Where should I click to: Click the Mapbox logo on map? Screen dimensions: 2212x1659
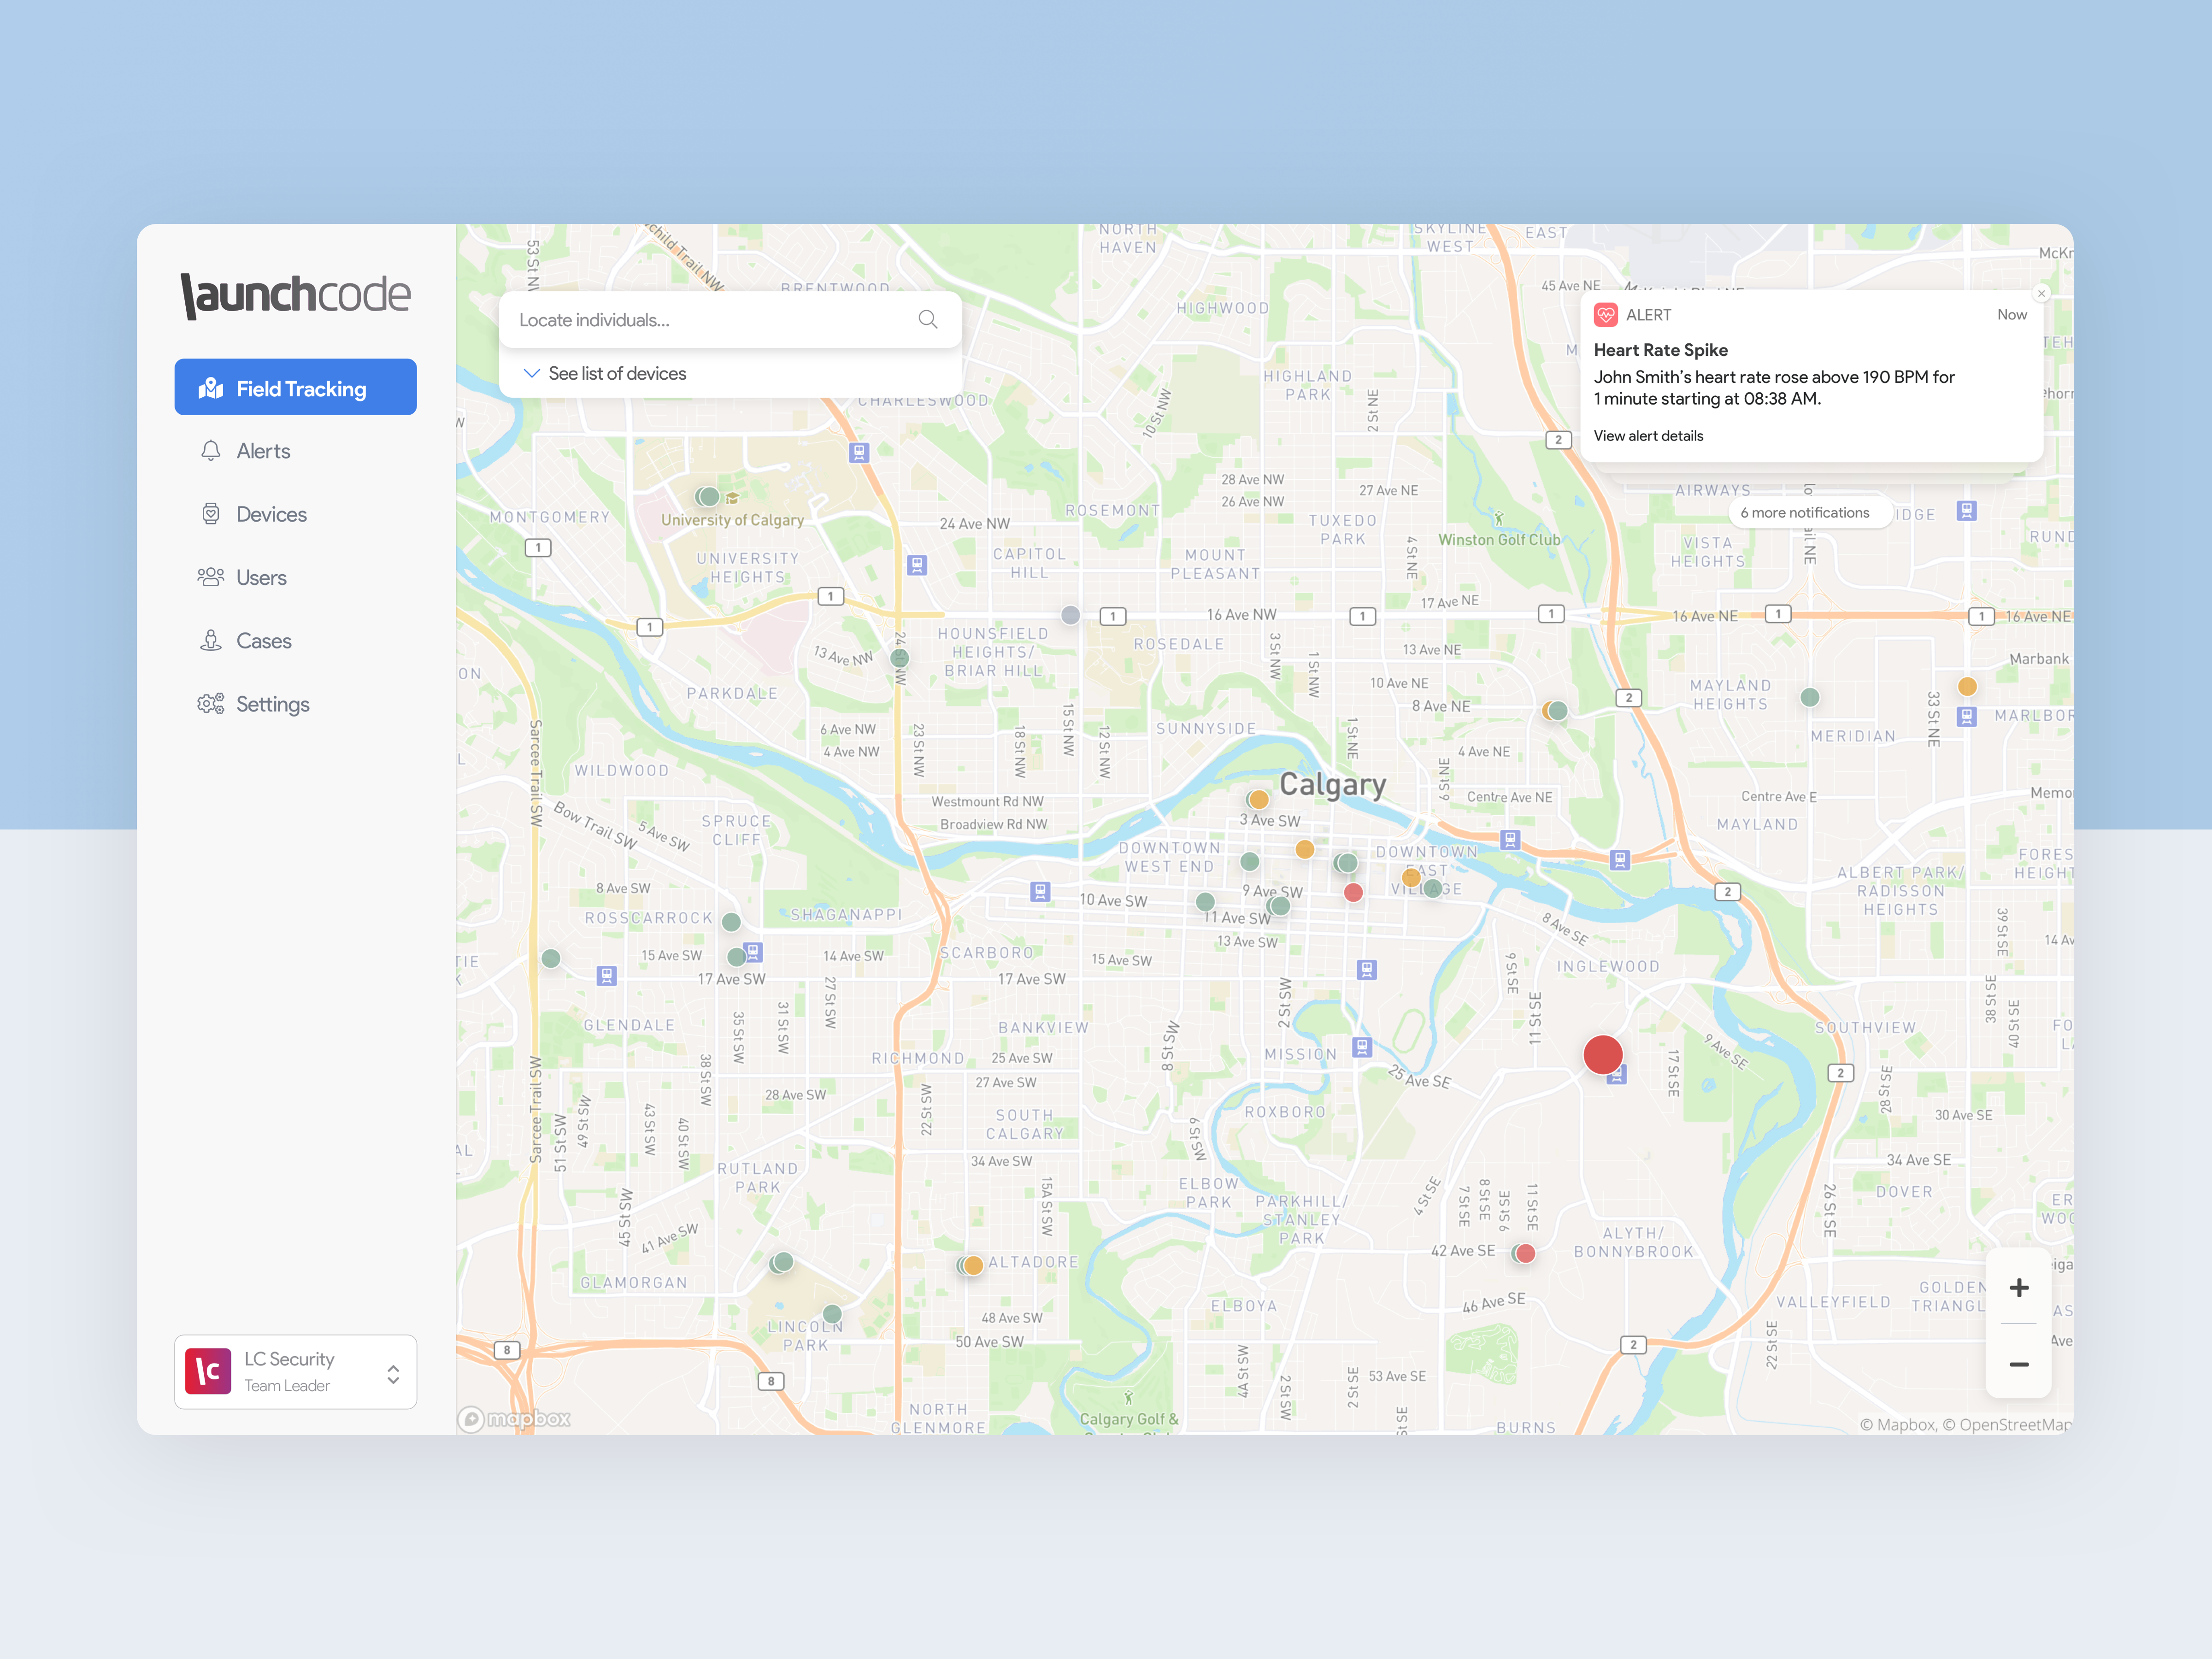514,1418
